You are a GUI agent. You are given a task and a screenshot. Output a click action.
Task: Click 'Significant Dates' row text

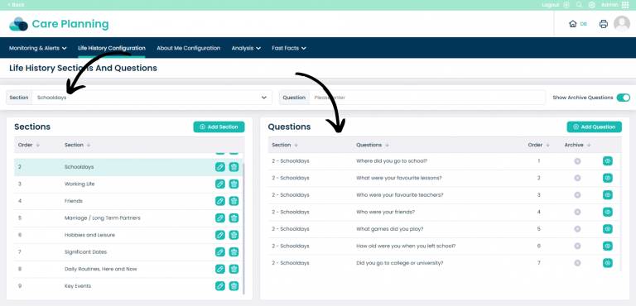coord(85,252)
